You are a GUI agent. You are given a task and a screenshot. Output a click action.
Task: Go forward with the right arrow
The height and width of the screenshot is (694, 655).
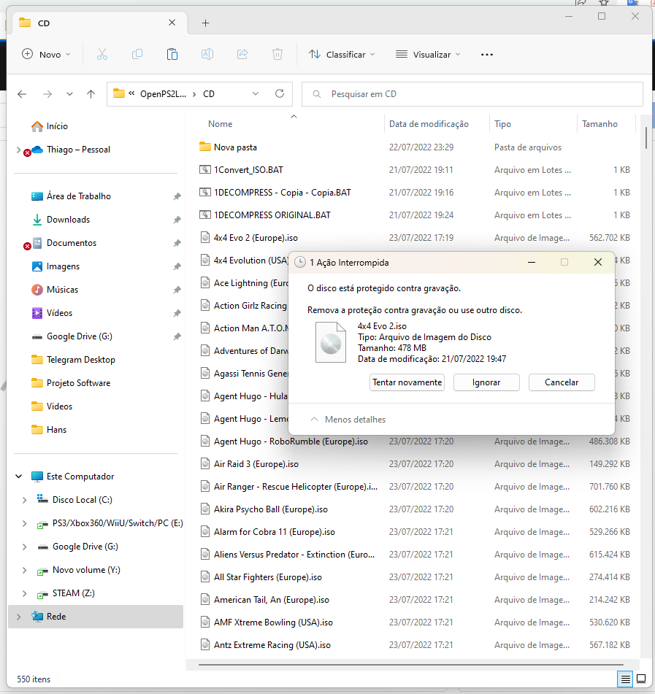[x=47, y=94]
